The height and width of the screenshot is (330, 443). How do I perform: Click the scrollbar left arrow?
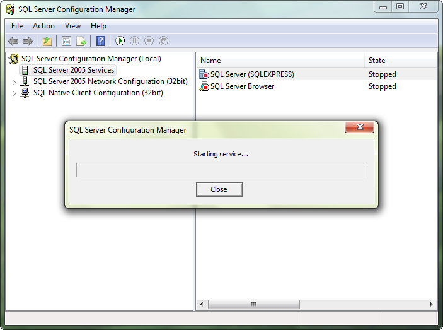[x=202, y=304]
